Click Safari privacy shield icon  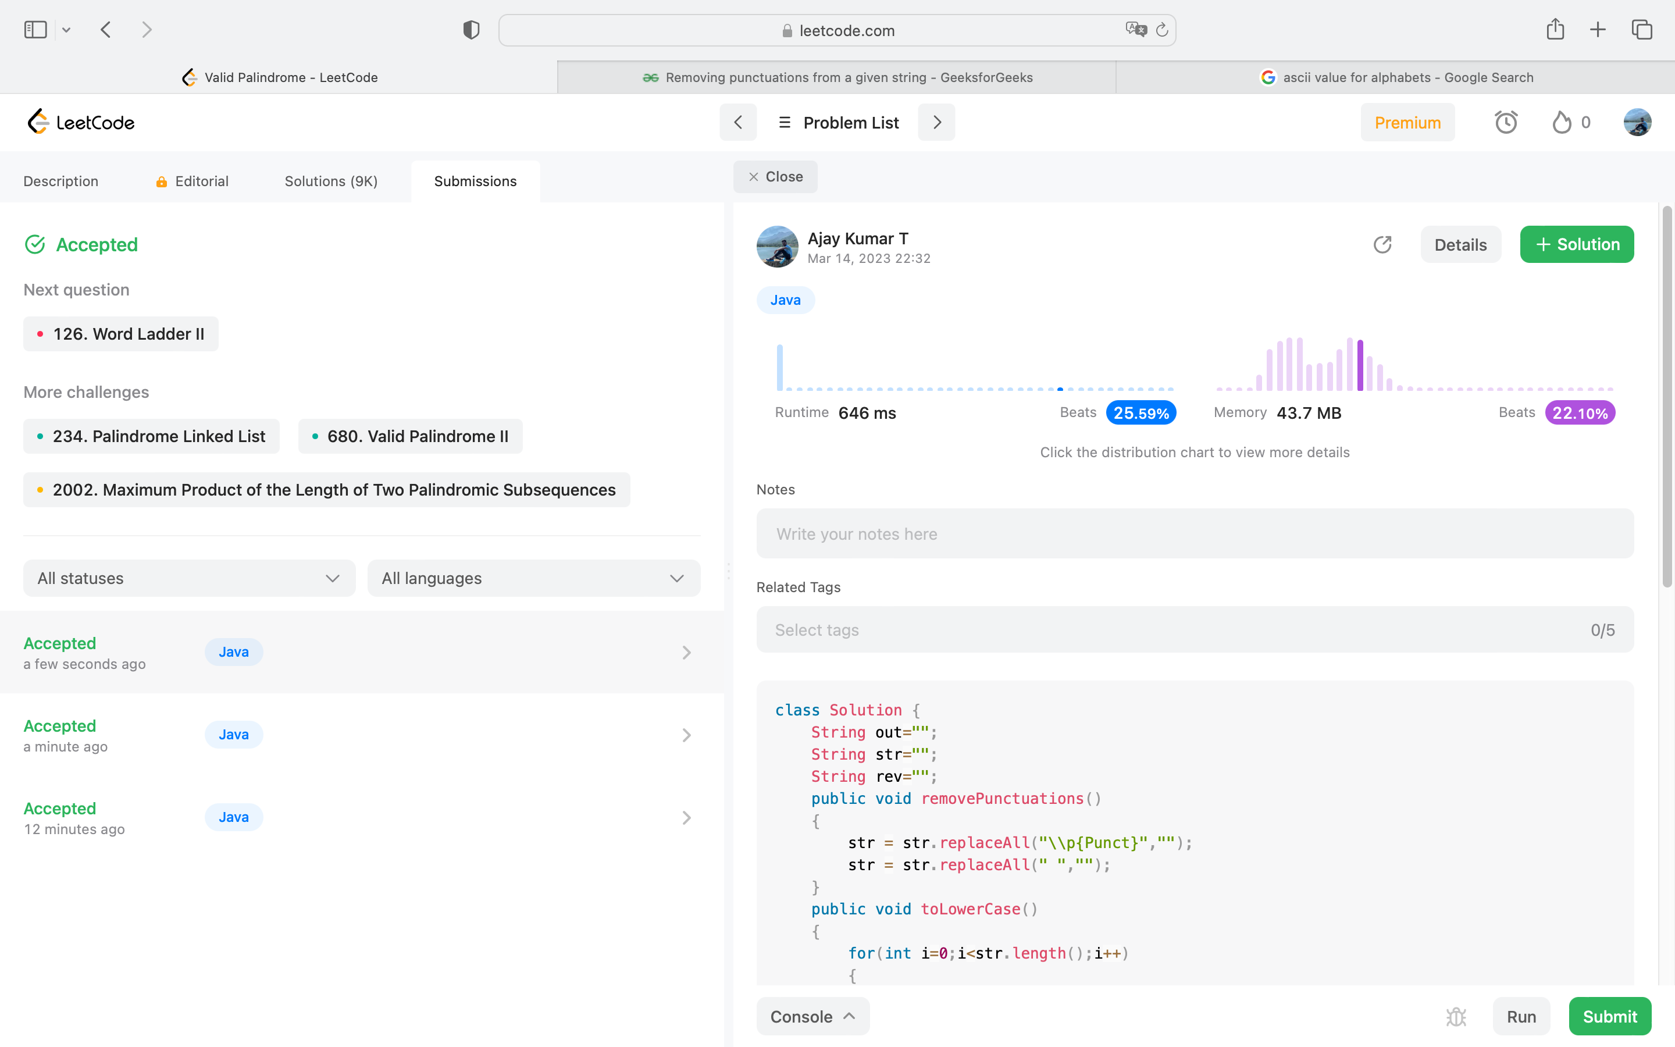point(471,30)
